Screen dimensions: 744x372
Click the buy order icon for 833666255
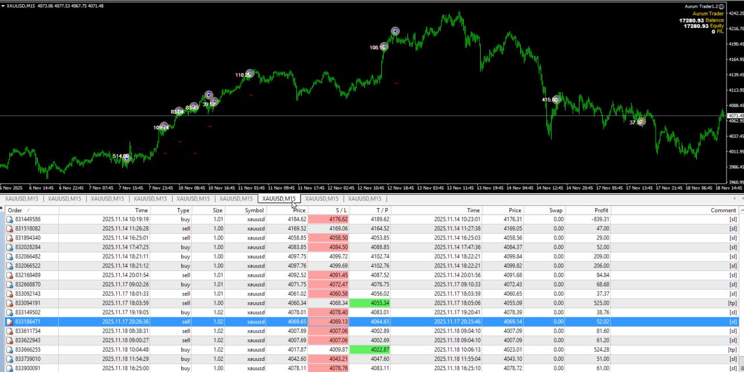pos(9,350)
